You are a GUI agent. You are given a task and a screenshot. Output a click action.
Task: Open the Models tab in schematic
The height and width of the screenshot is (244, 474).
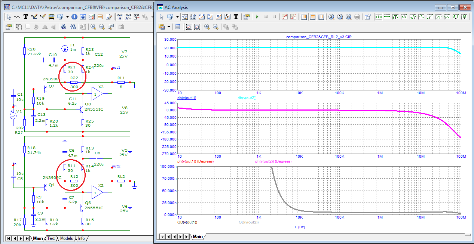click(66, 238)
